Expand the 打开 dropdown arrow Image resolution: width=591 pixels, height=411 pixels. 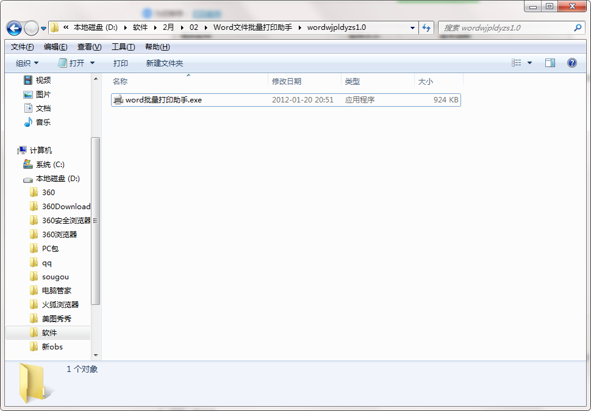(x=93, y=63)
